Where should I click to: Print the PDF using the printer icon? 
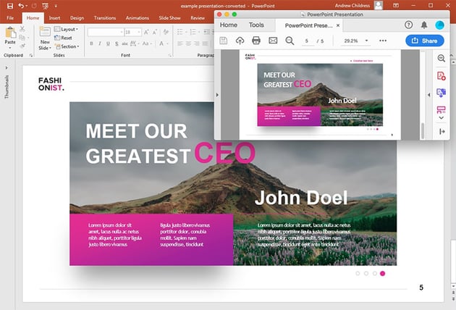[256, 41]
